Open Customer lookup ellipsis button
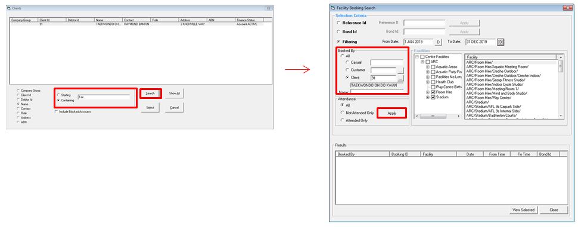This screenshot has height=227, width=578. tap(400, 70)
